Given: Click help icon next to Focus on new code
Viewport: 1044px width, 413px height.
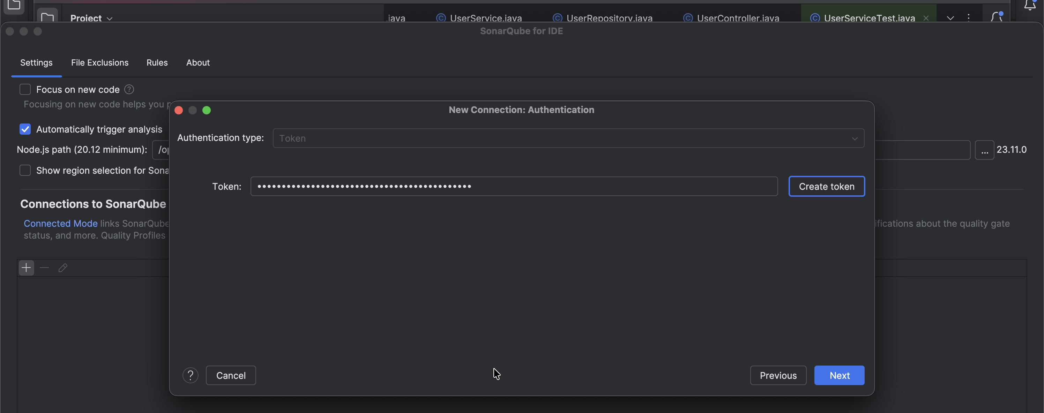Looking at the screenshot, I should 129,89.
